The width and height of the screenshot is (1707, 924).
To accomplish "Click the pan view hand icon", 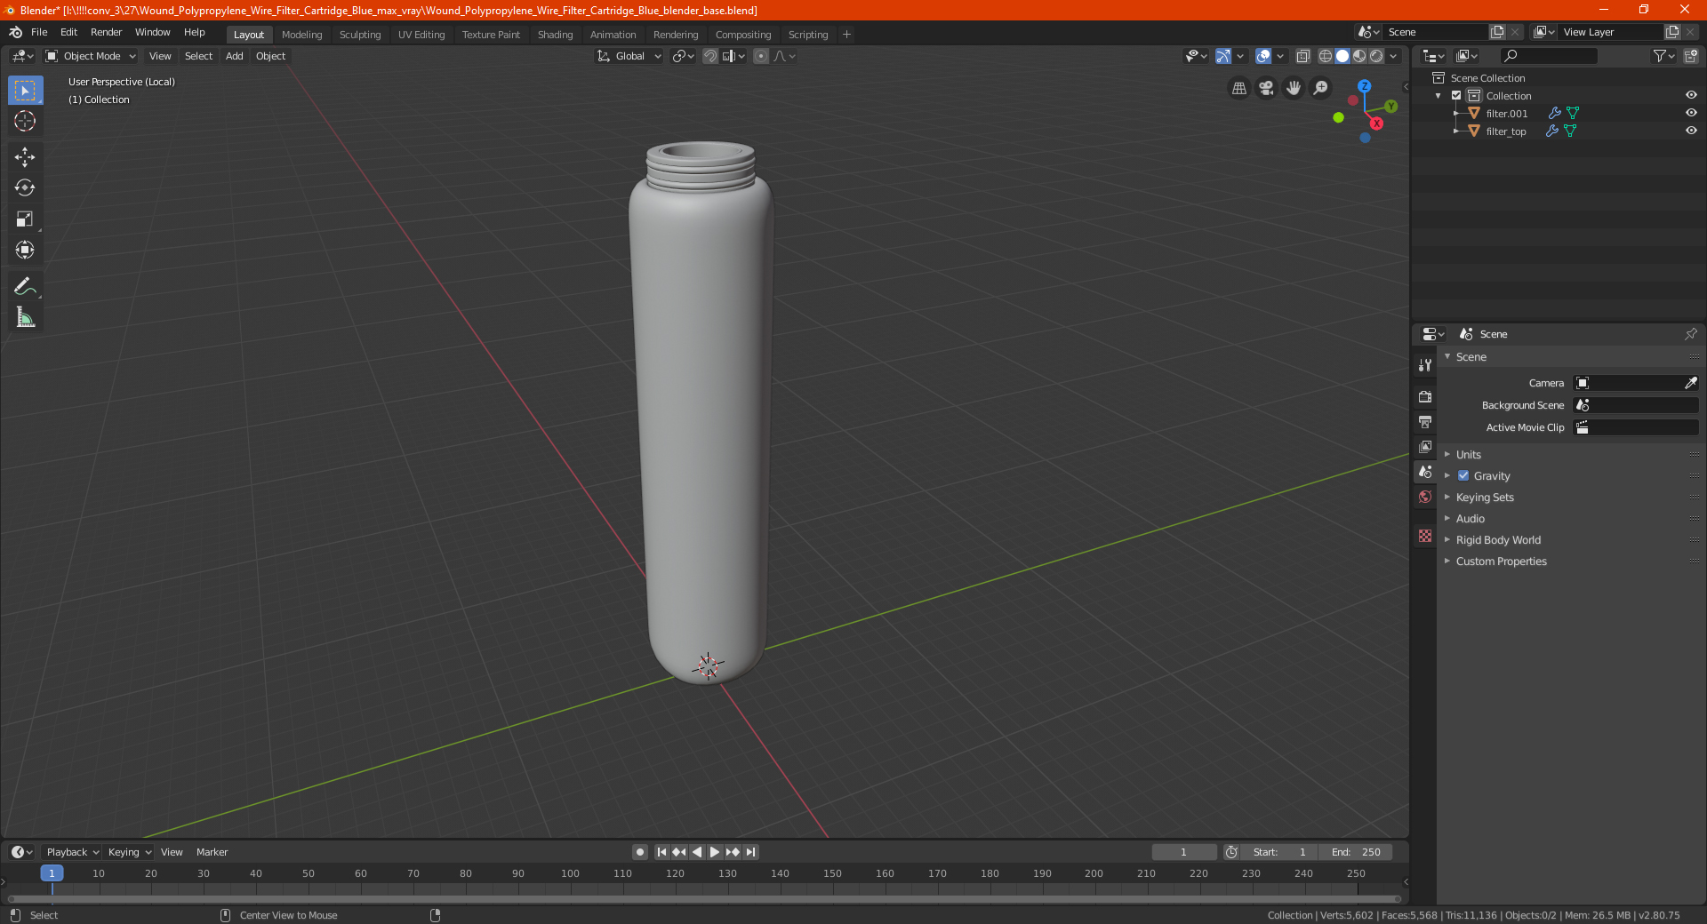I will click(1294, 88).
